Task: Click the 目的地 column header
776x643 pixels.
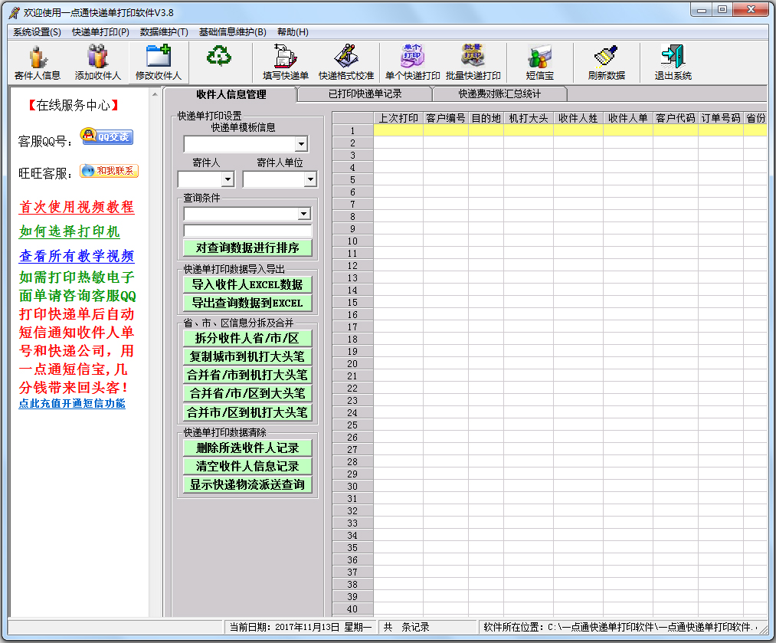Action: (x=486, y=118)
